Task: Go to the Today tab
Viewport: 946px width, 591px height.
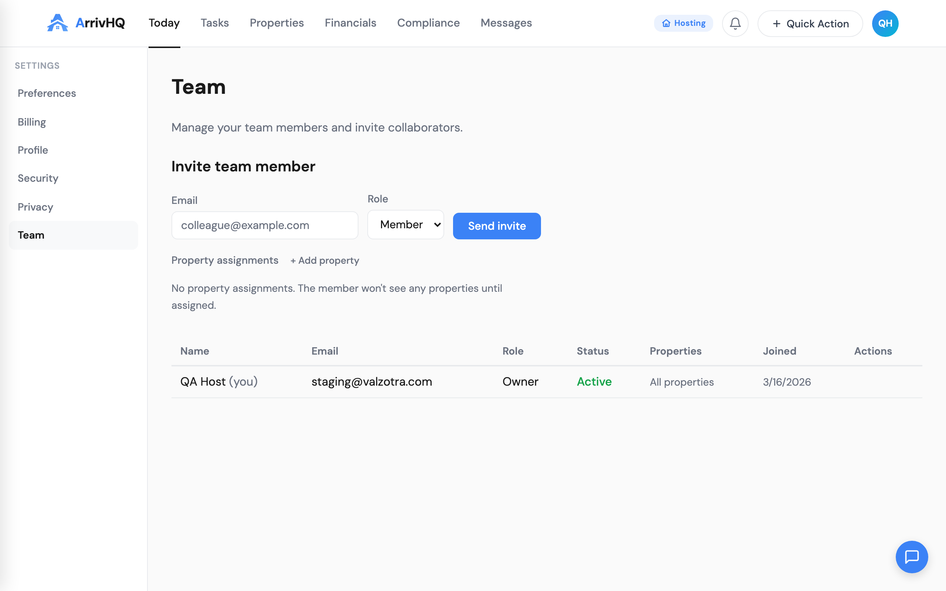Action: click(164, 23)
